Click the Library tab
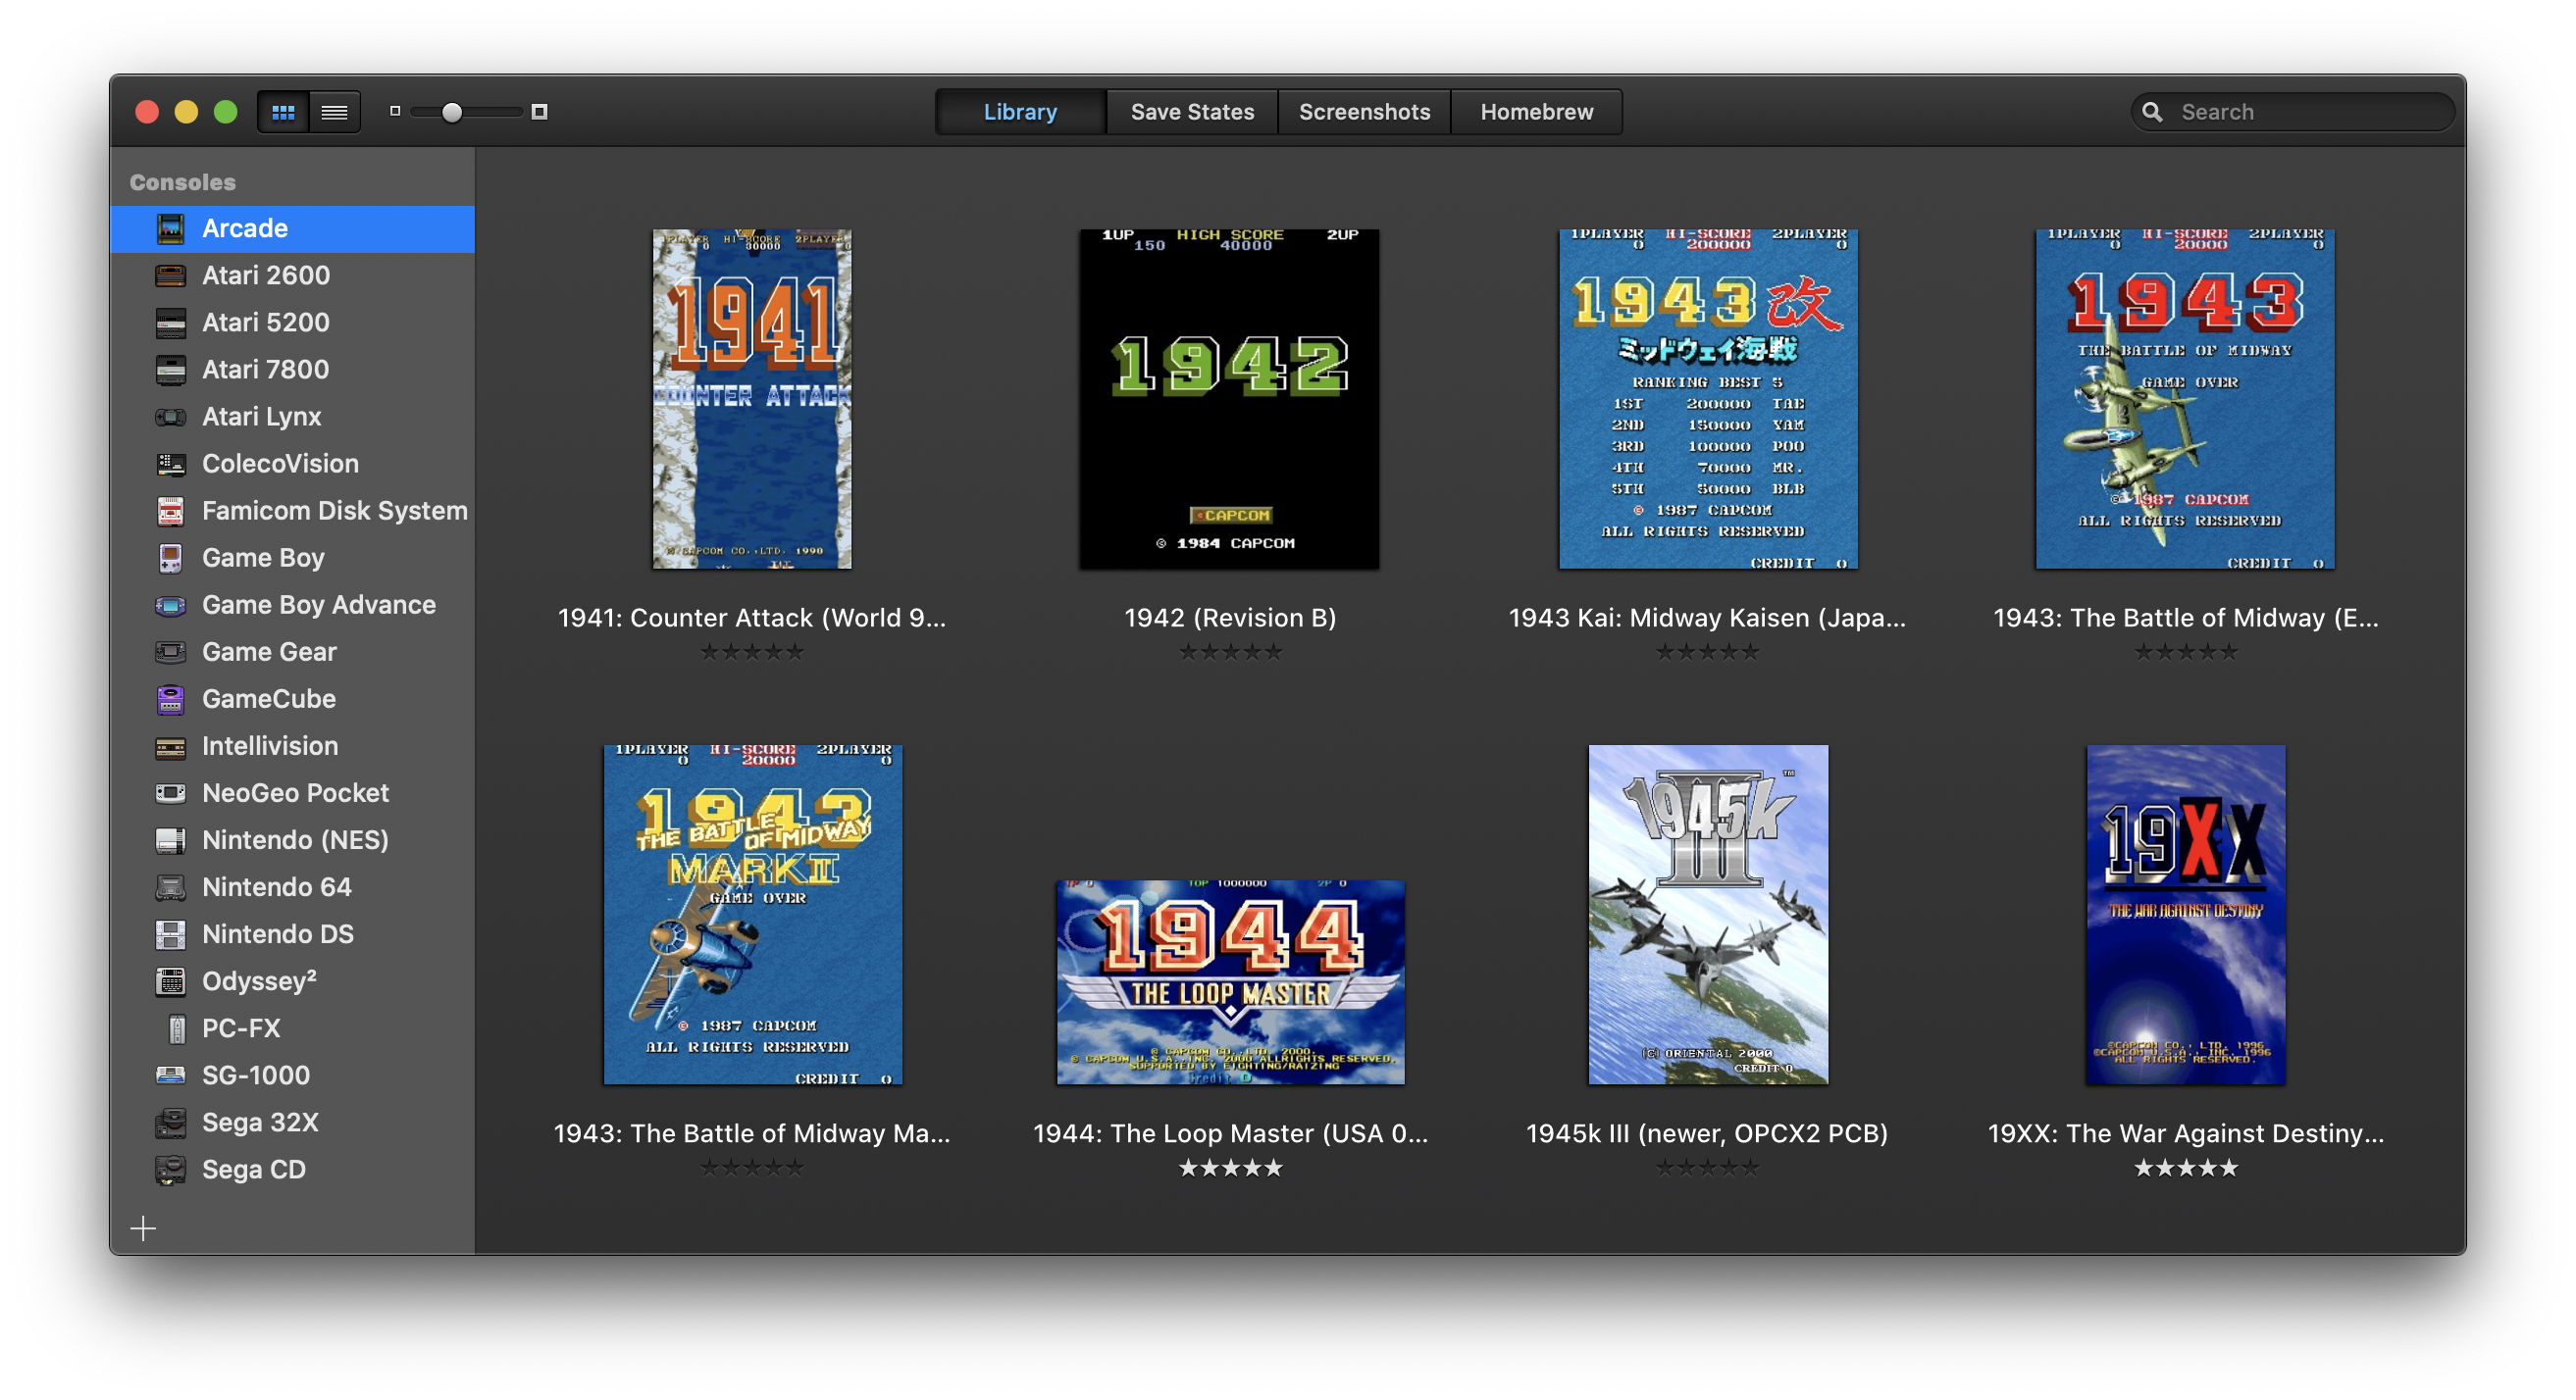 point(1020,112)
